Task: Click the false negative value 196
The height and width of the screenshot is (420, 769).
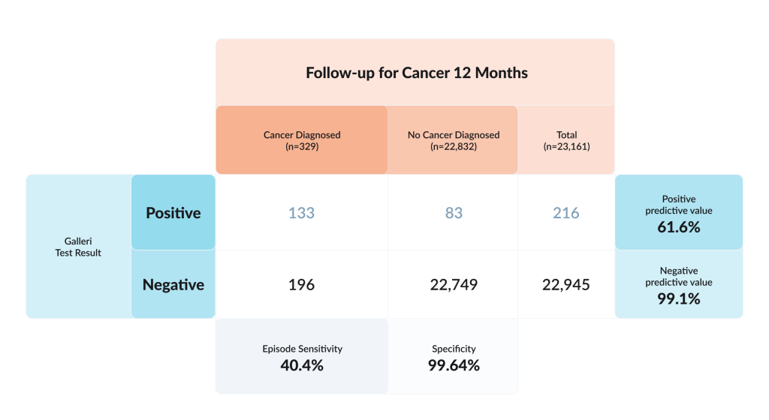Action: (302, 285)
